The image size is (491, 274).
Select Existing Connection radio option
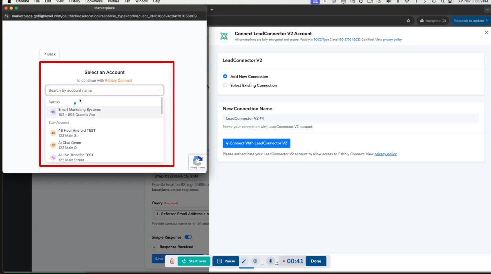225,85
